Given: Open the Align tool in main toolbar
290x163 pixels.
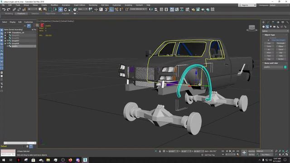Looking at the screenshot, I should (156, 10).
